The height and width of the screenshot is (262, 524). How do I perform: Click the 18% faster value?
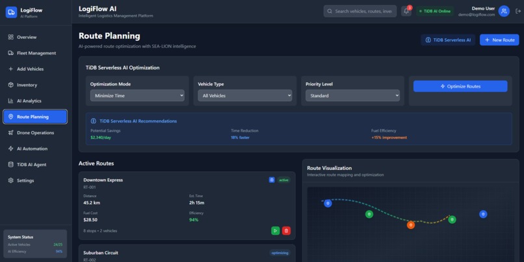point(240,137)
